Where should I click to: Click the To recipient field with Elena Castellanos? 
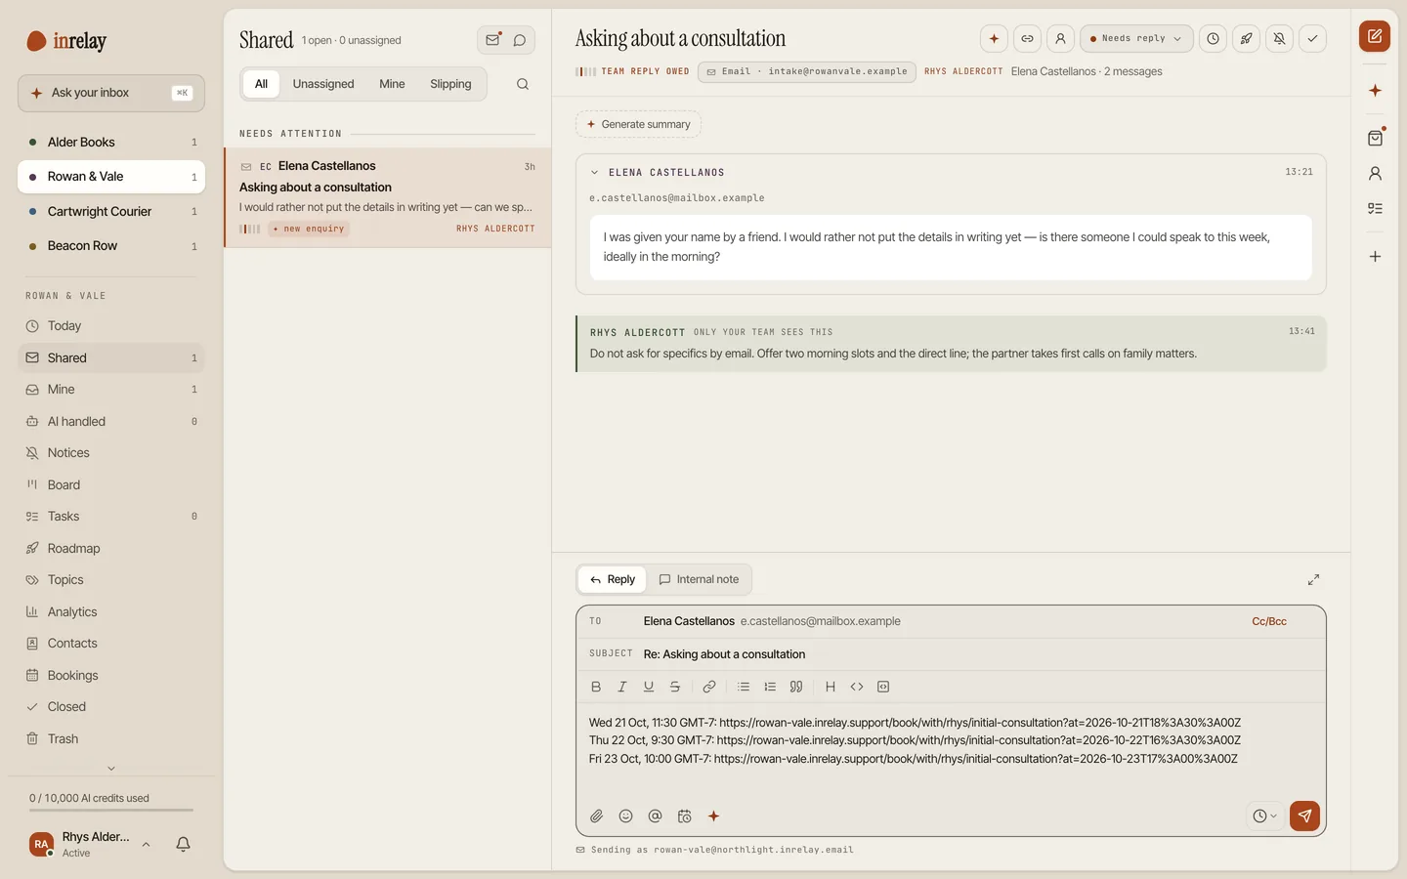tap(951, 621)
